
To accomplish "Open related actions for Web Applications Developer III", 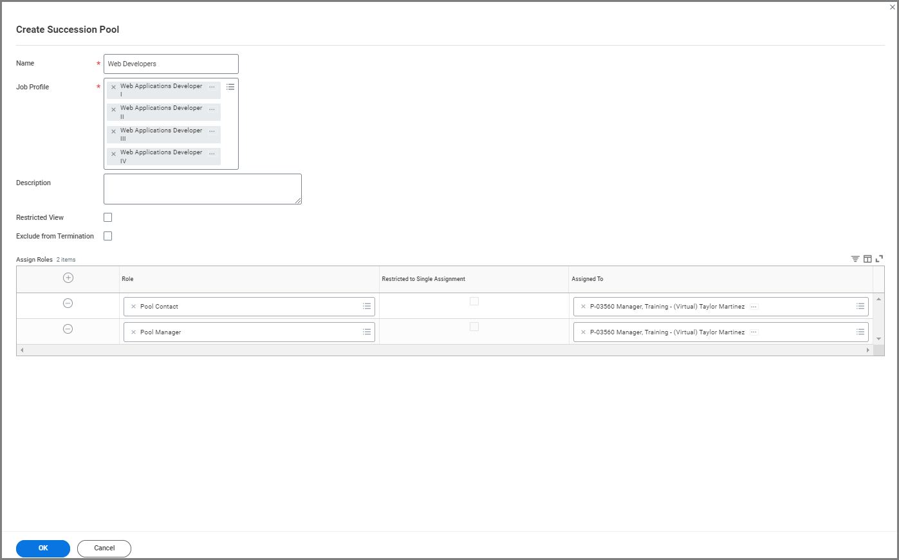I will 212,131.
